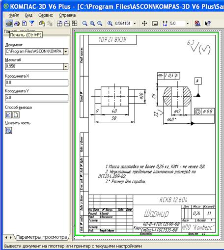This screenshot has width=224, height=250.
Task: Click the drawing sheet preview with green border
Action: click(147, 134)
